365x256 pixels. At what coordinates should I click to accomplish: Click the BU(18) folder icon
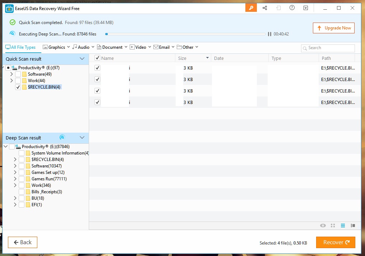coord(28,198)
